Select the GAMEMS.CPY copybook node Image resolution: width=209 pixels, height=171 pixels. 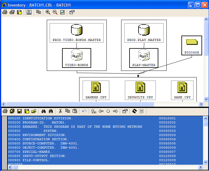96,90
